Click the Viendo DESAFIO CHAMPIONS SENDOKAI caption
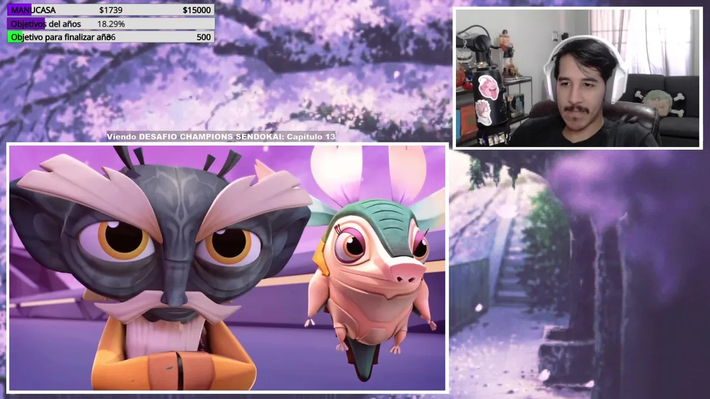 tap(221, 136)
